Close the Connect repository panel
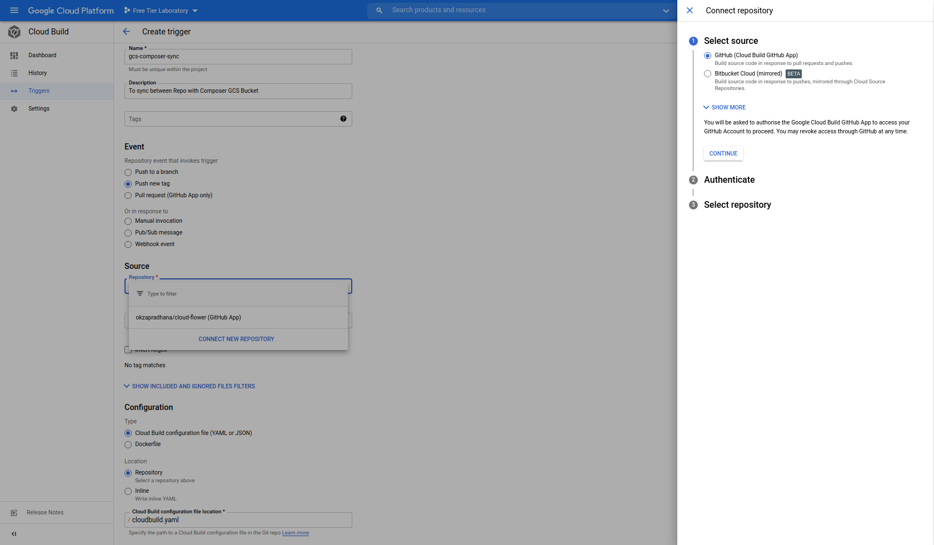This screenshot has height=545, width=934. (x=690, y=11)
